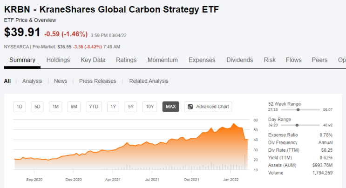346x188 pixels.
Task: Click the Jul 2021 axis label
Action: [152, 180]
